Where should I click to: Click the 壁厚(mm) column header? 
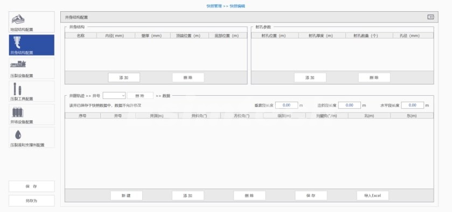pos(152,36)
